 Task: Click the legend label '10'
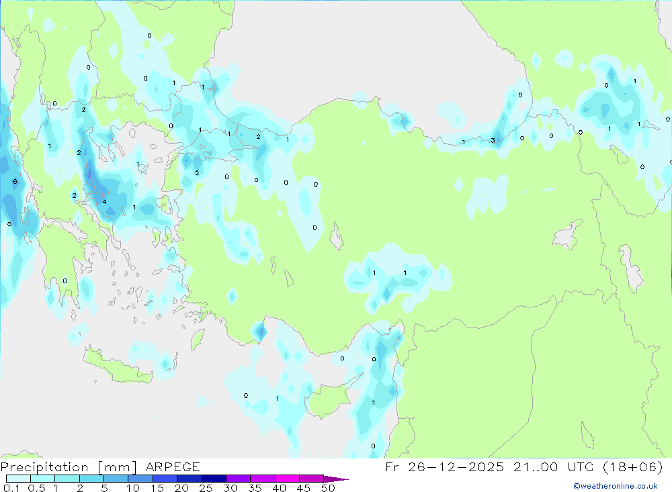[133, 488]
